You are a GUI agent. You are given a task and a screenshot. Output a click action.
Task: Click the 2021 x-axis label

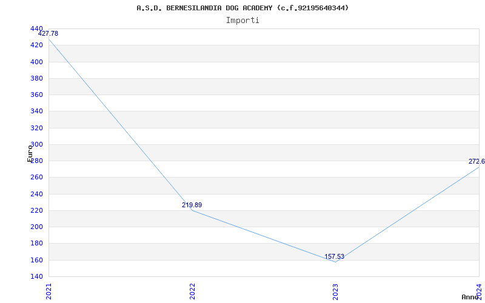[48, 291]
